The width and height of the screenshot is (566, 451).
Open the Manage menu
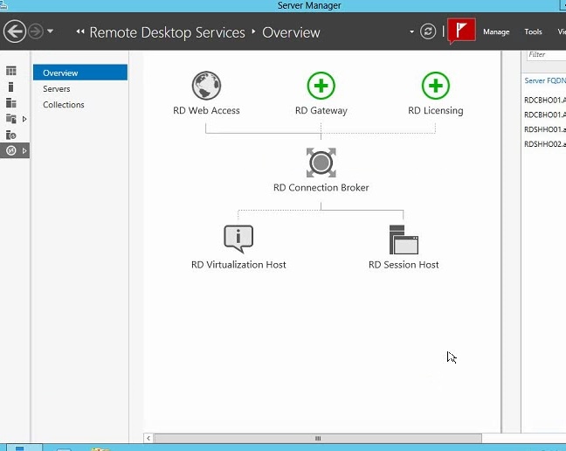[496, 31]
